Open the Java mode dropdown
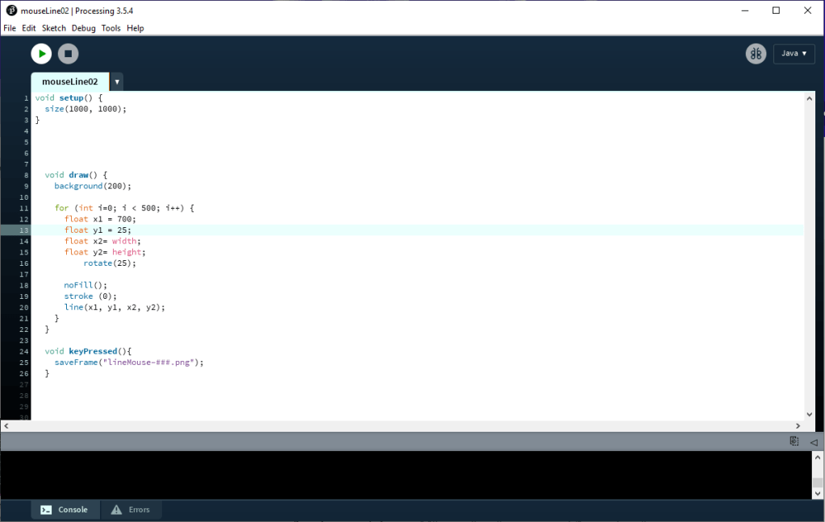 [x=794, y=54]
